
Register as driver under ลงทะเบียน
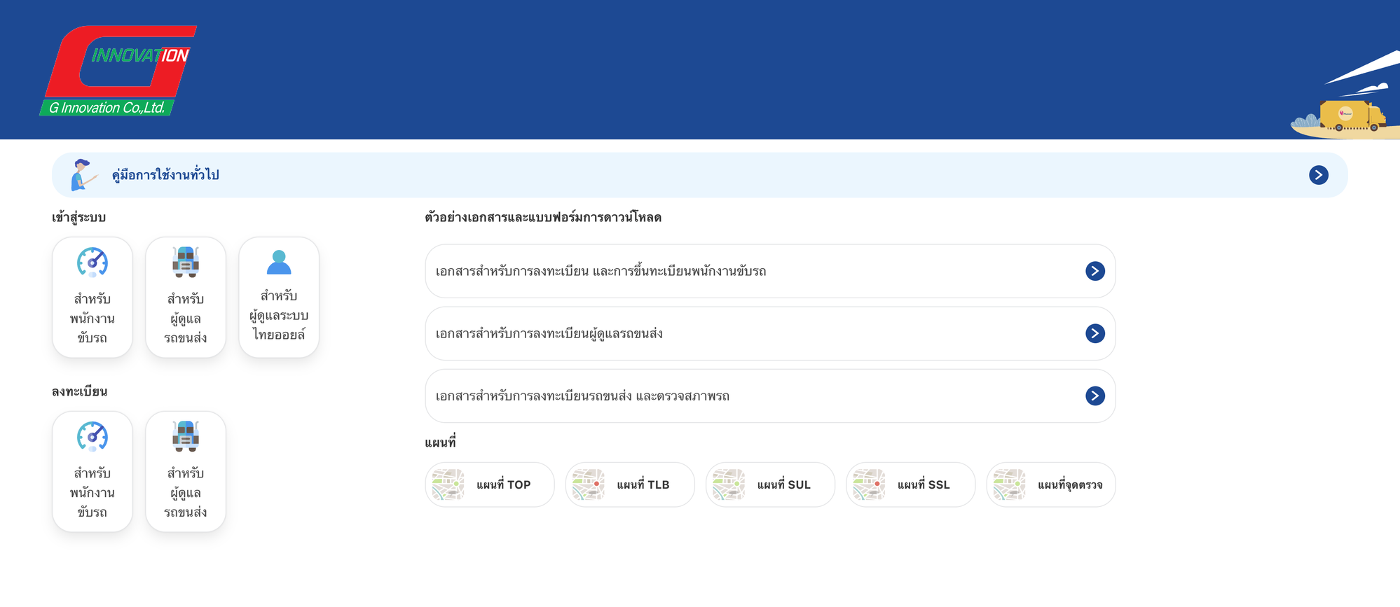92,472
